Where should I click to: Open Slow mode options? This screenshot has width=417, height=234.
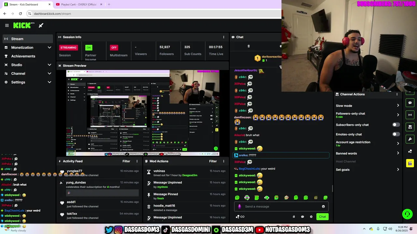click(x=367, y=106)
